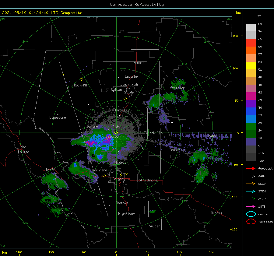Click the Vulcan label
274x256 pixels.
pos(155,226)
